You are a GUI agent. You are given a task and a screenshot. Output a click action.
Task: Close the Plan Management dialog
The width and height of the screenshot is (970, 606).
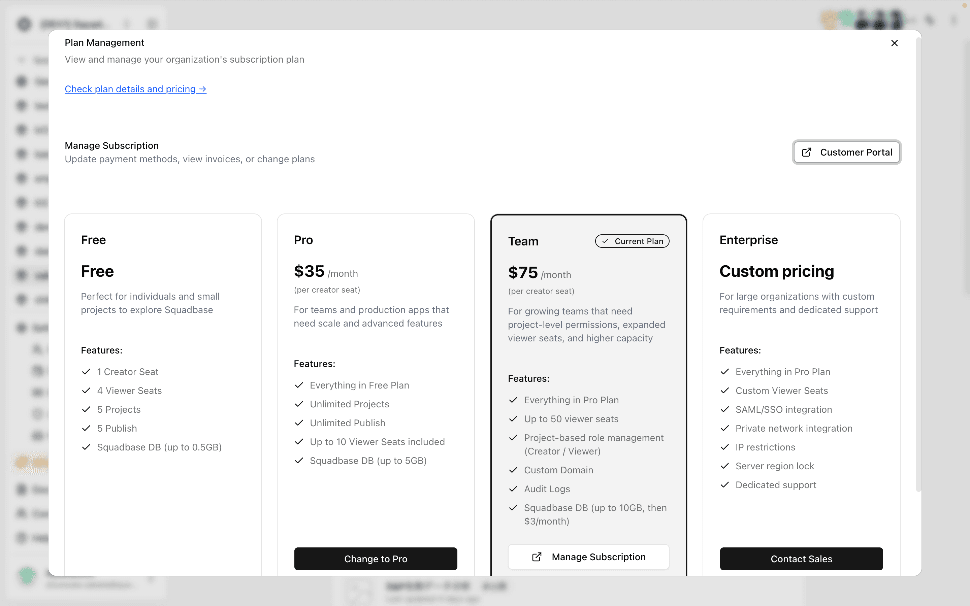894,43
